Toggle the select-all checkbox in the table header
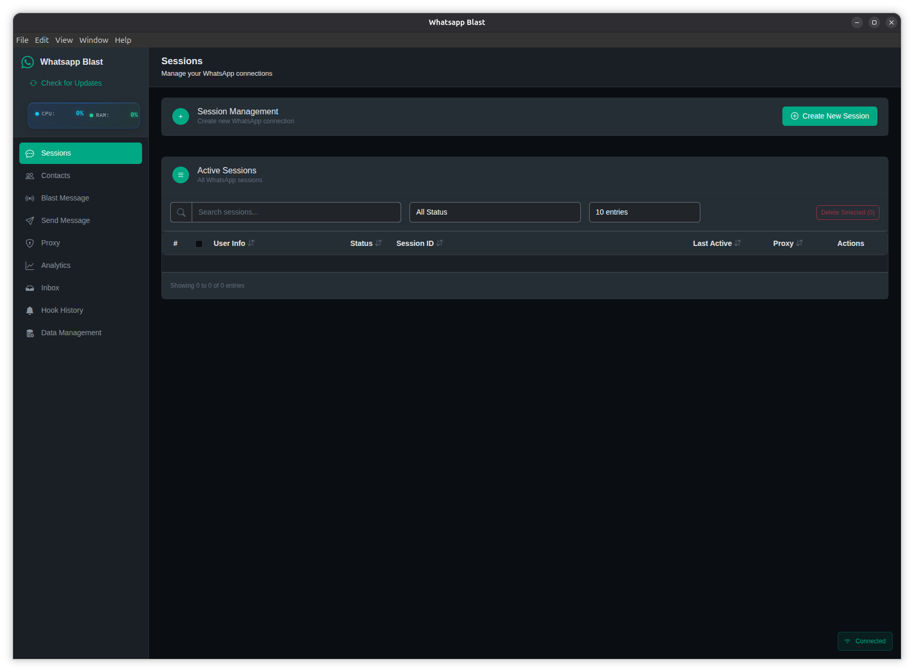This screenshot has width=914, height=672. (x=198, y=243)
